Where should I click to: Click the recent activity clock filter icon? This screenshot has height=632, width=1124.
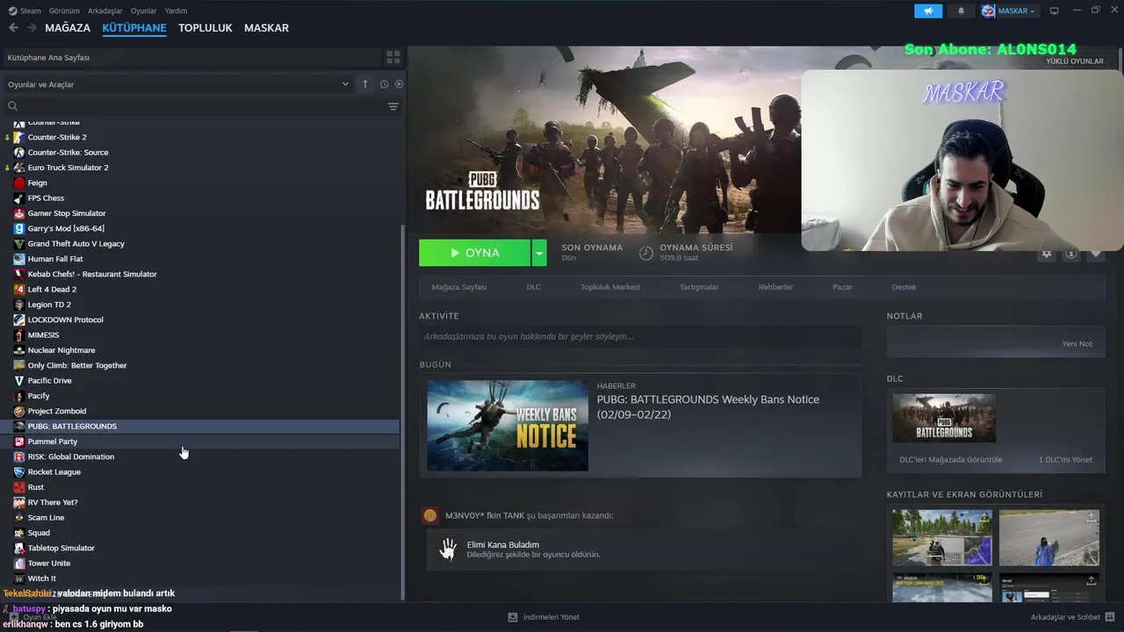coord(384,84)
